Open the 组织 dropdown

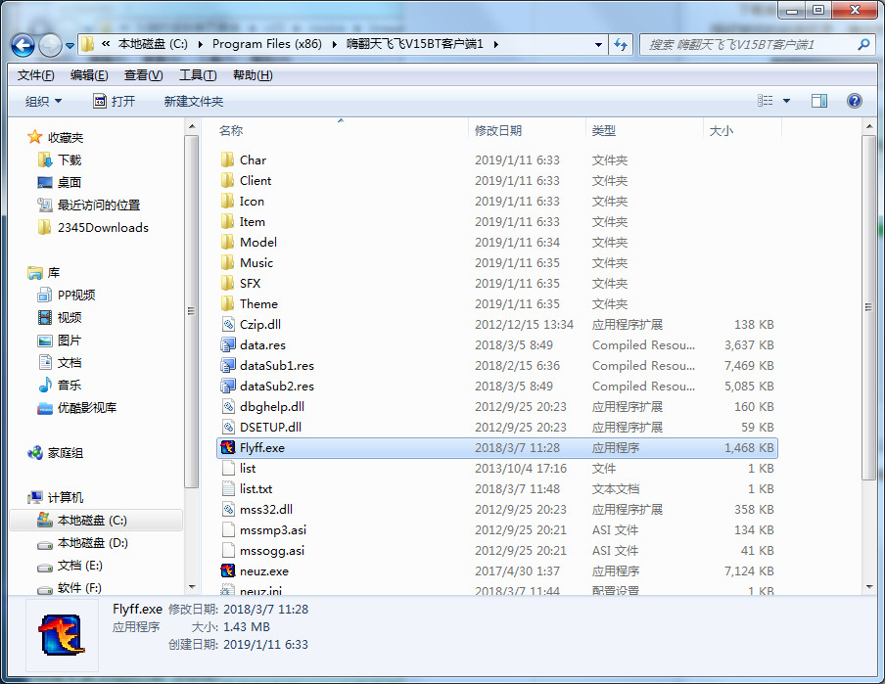[43, 101]
